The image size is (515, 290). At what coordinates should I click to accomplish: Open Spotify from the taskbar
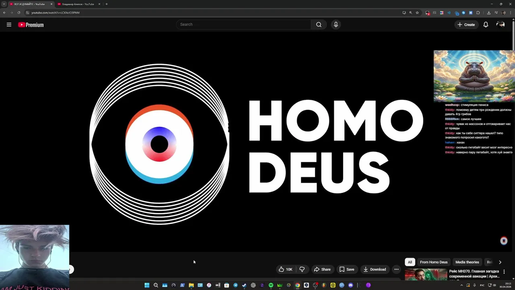pos(271,285)
